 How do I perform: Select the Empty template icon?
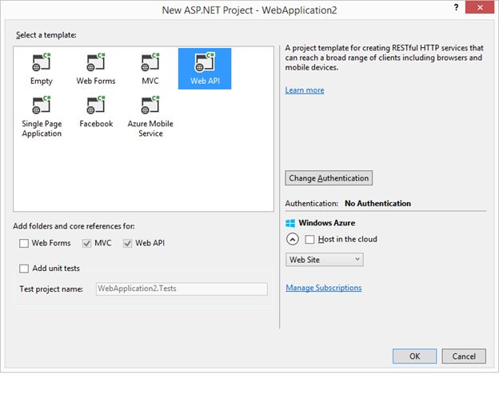click(42, 62)
